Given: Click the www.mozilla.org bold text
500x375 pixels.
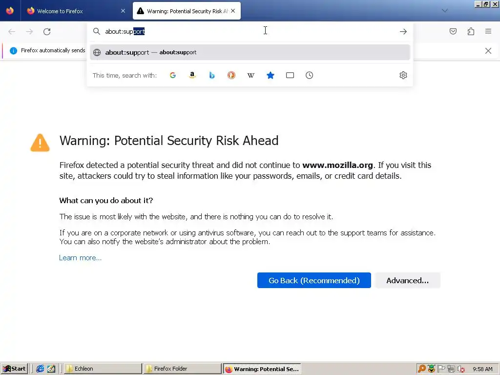Looking at the screenshot, I should [x=337, y=165].
